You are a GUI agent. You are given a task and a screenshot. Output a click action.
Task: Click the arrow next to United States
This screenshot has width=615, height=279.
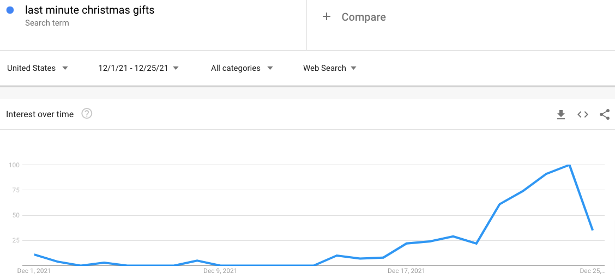(65, 68)
